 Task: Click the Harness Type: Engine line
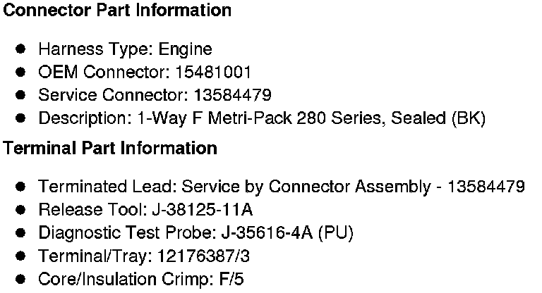click(x=125, y=49)
